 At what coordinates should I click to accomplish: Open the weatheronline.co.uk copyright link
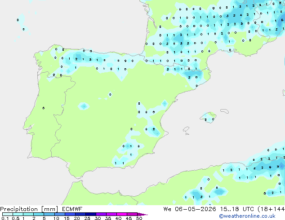click(247, 216)
